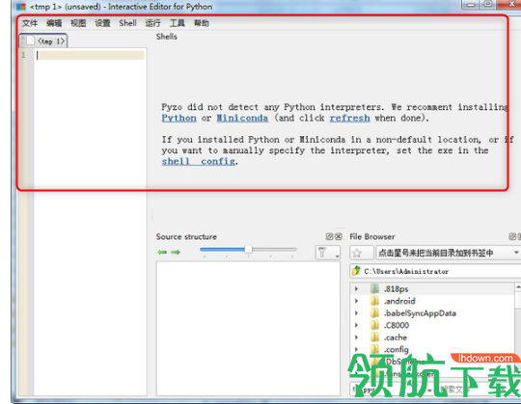Click the file list scrollbar up arrow
The image size is (521, 404).
[x=518, y=286]
